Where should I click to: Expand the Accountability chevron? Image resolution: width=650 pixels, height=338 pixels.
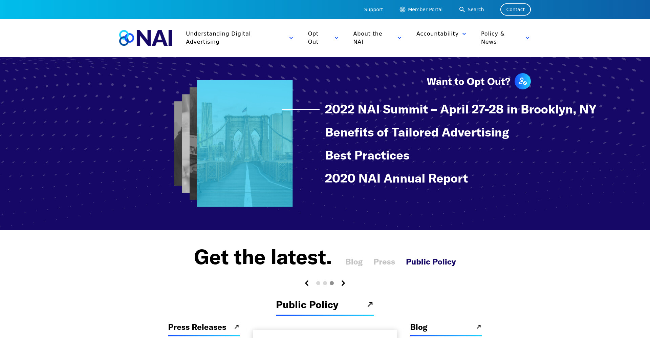click(464, 34)
